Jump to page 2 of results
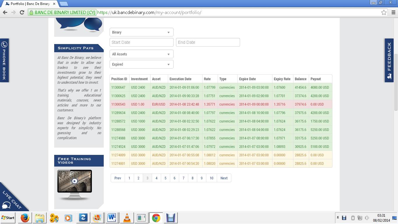The width and height of the screenshot is (398, 224). coord(138,178)
